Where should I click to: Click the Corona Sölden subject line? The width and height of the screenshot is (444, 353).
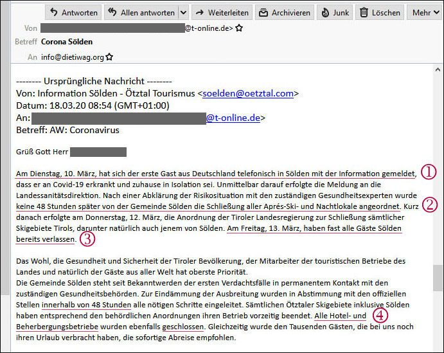point(67,42)
